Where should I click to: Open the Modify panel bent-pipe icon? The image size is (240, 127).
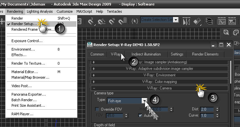click(236, 33)
